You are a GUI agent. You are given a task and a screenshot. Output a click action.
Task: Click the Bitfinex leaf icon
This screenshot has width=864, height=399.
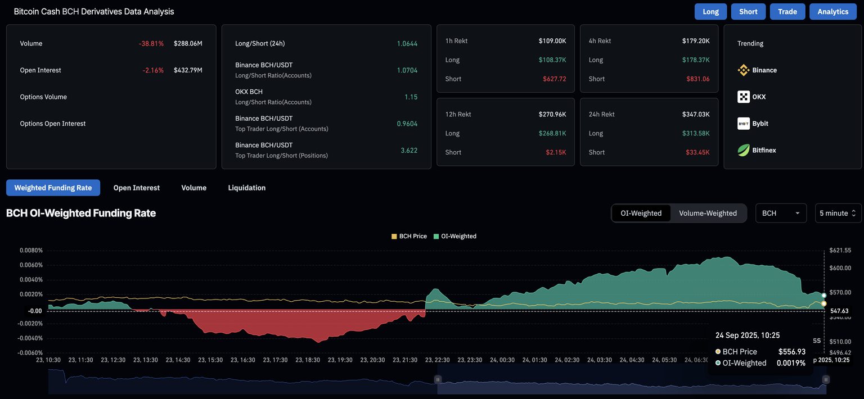coord(744,150)
